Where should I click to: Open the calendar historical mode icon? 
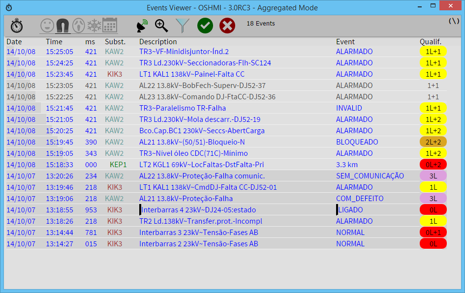(110, 25)
